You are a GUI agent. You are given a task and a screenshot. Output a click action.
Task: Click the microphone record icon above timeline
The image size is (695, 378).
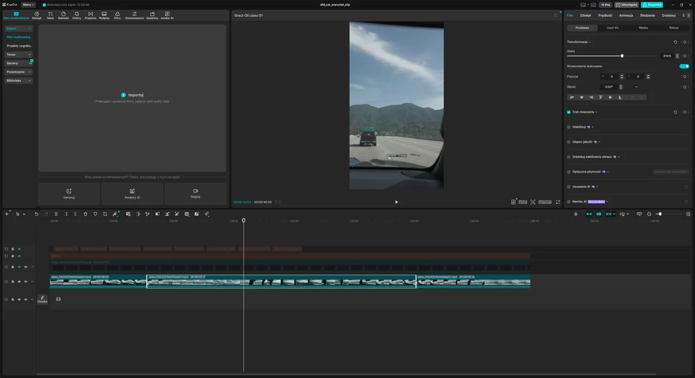point(576,214)
